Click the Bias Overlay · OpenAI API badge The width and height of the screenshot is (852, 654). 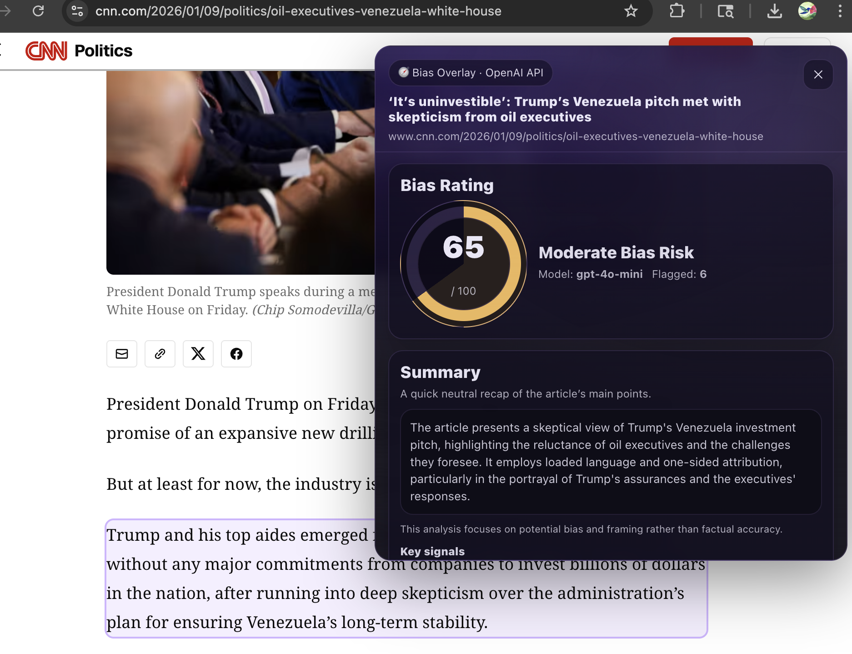coord(471,73)
